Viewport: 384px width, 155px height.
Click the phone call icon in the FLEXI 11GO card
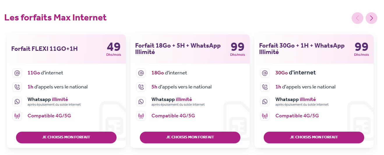17,87
